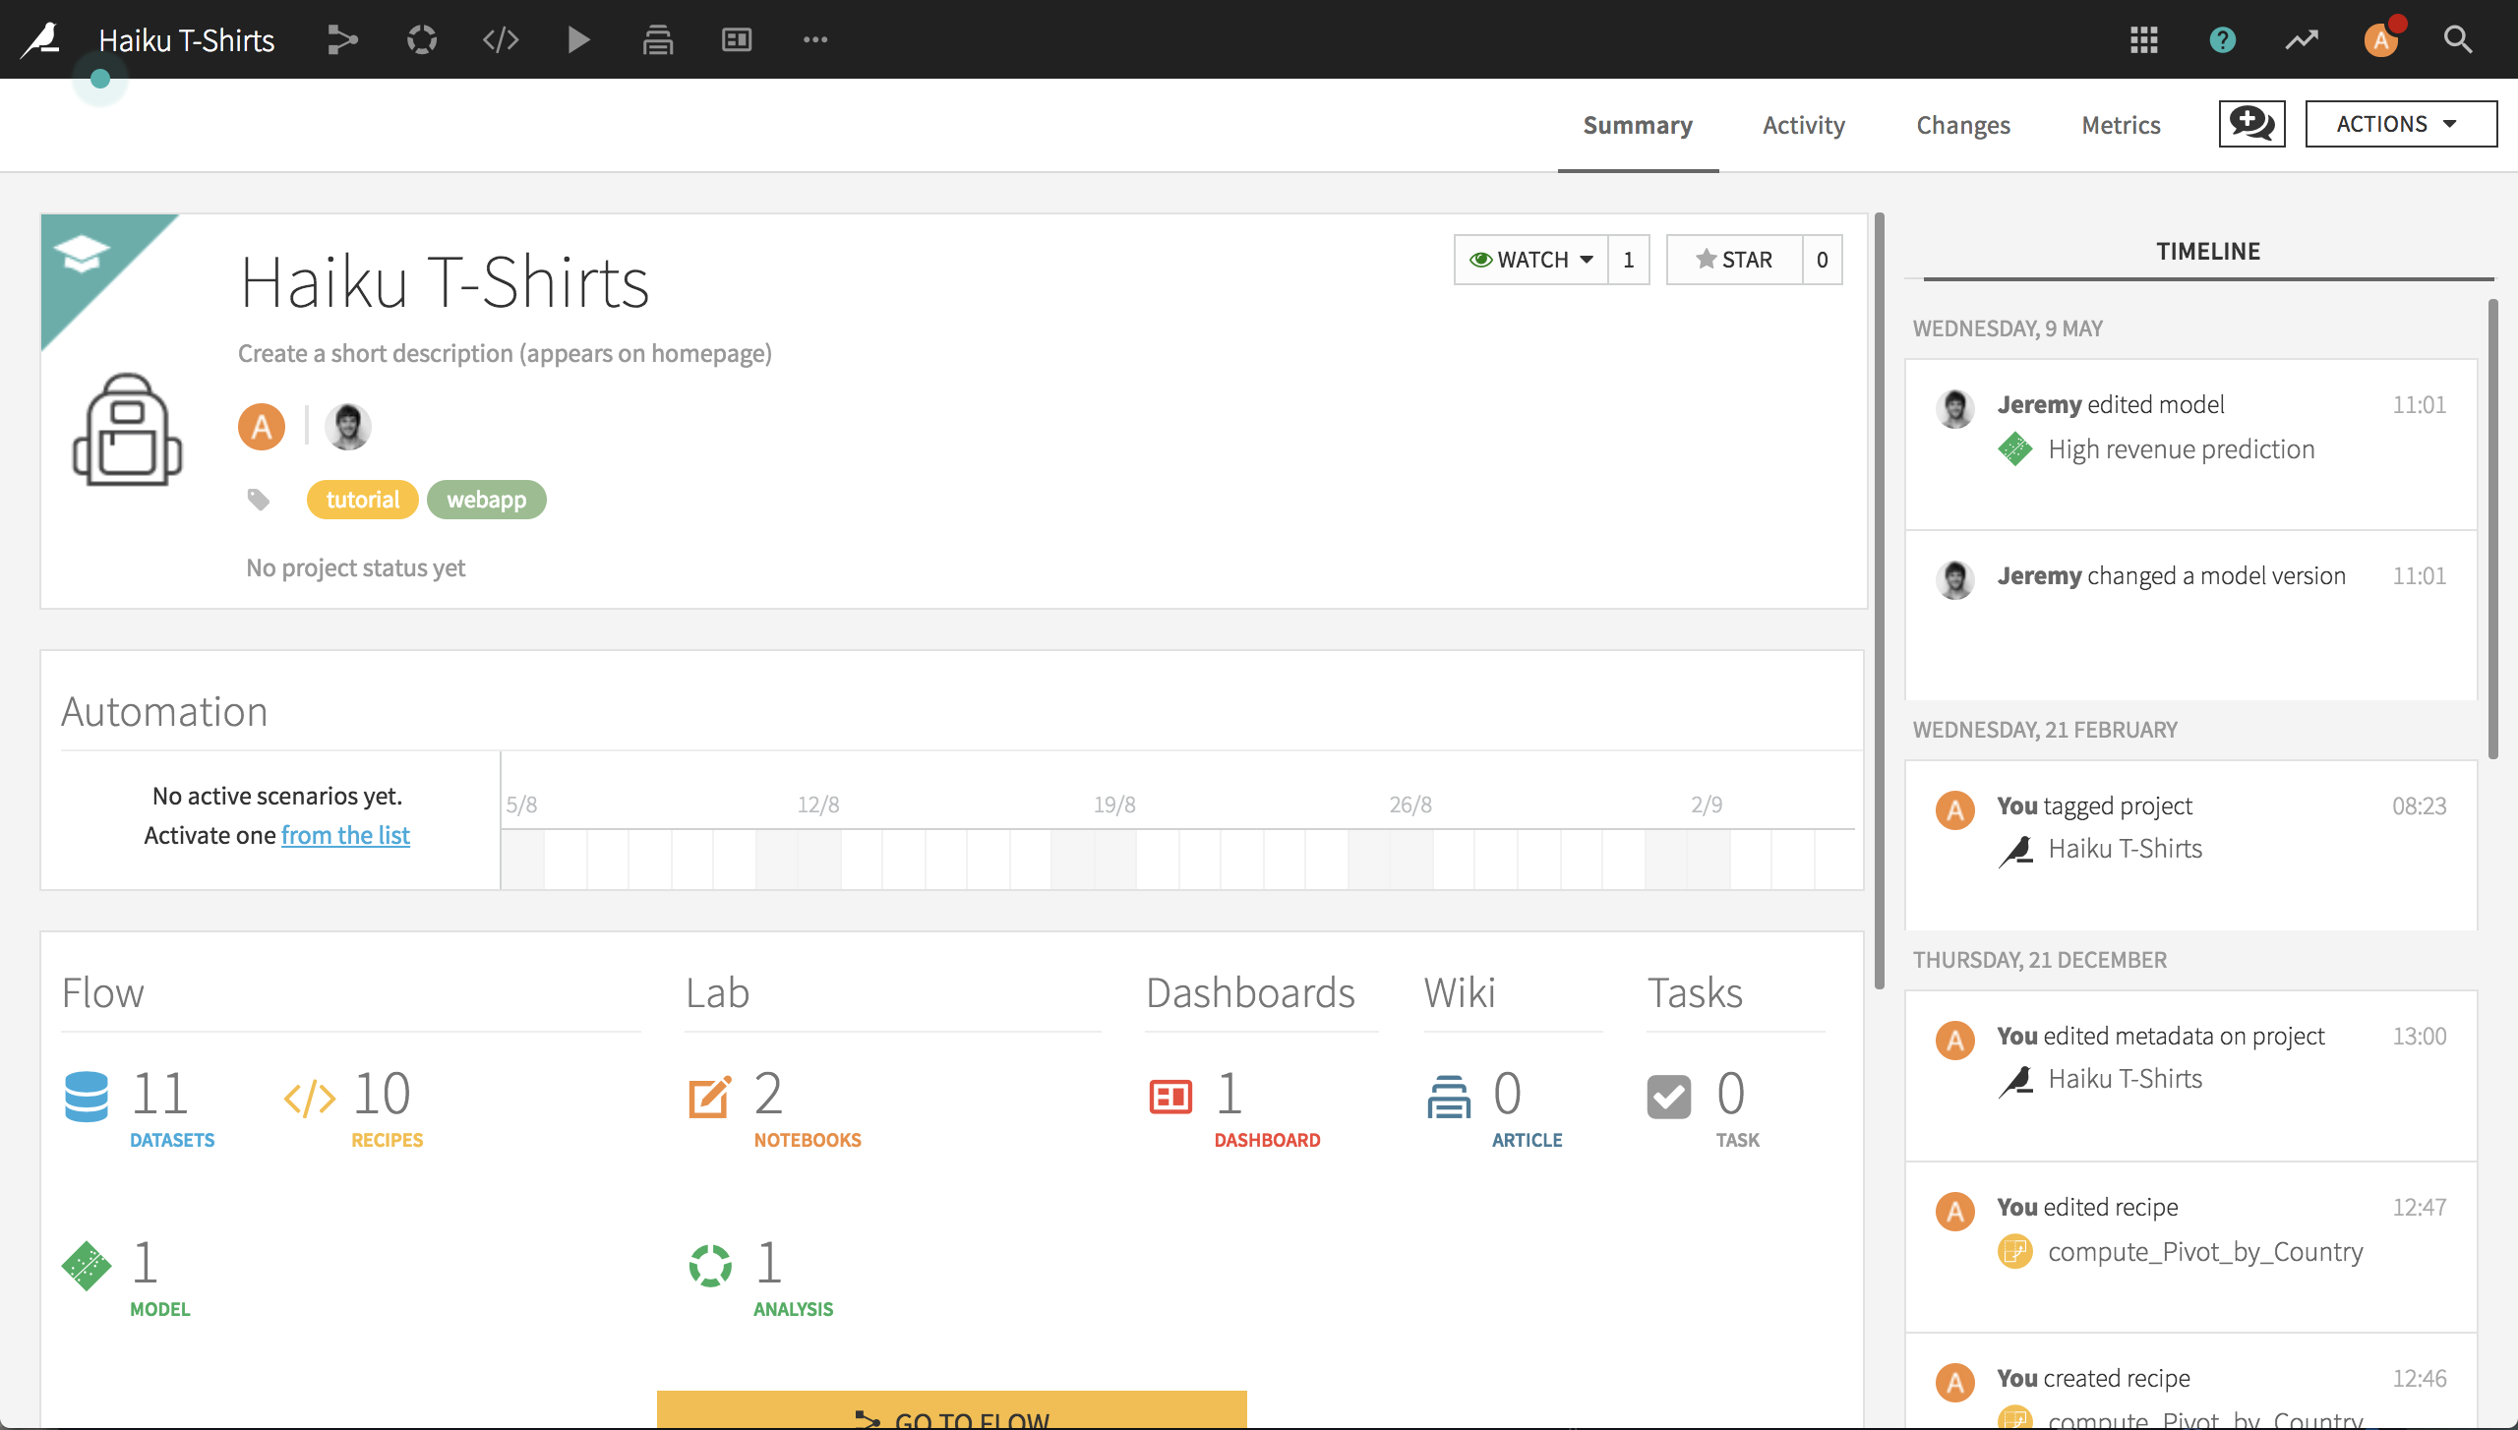This screenshot has height=1430, width=2518.
Task: Open Haiku T-Shirts under tagged project
Action: [x=2125, y=849]
